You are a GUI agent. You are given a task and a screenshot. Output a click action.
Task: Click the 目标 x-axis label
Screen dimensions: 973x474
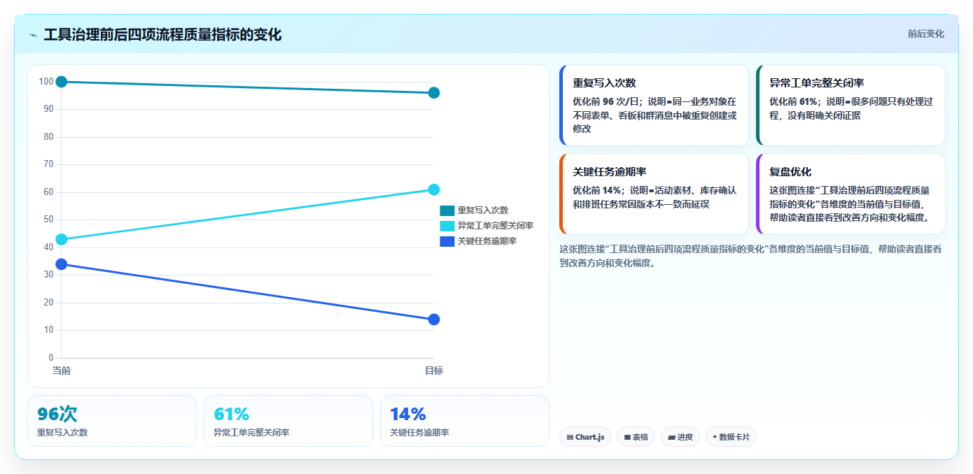[x=434, y=371]
